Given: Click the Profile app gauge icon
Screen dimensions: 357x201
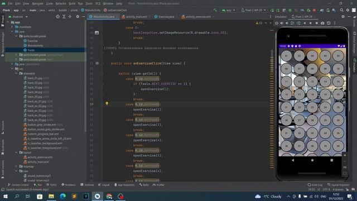Looking at the screenshot, I should (x=302, y=10).
